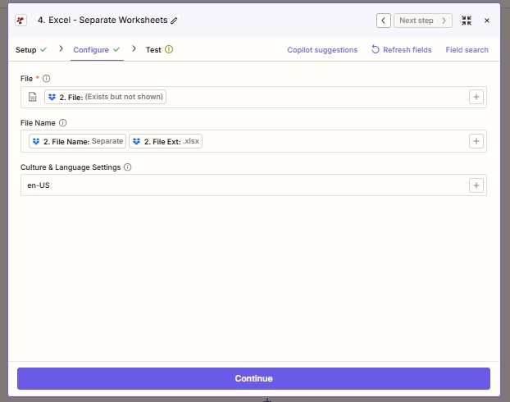Rename step using pencil edit icon

(175, 21)
